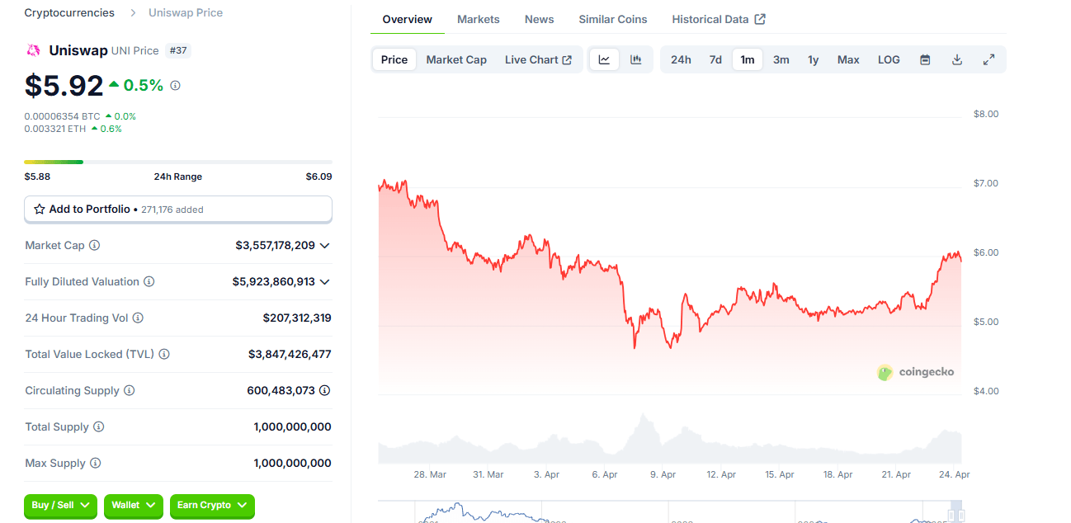Expand the Fully Diluted Valuation dropdown
The width and height of the screenshot is (1071, 523).
[x=324, y=281]
